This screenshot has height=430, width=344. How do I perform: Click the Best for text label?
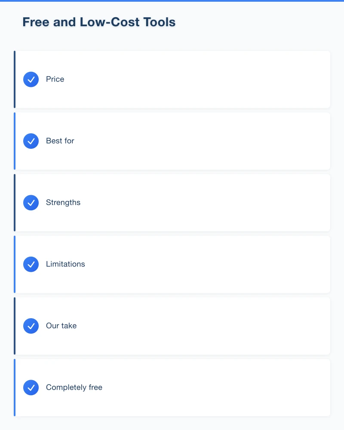click(60, 141)
